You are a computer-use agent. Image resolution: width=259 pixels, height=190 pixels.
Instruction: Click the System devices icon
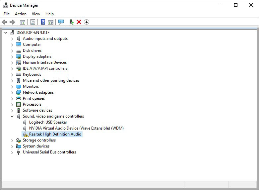(x=19, y=146)
